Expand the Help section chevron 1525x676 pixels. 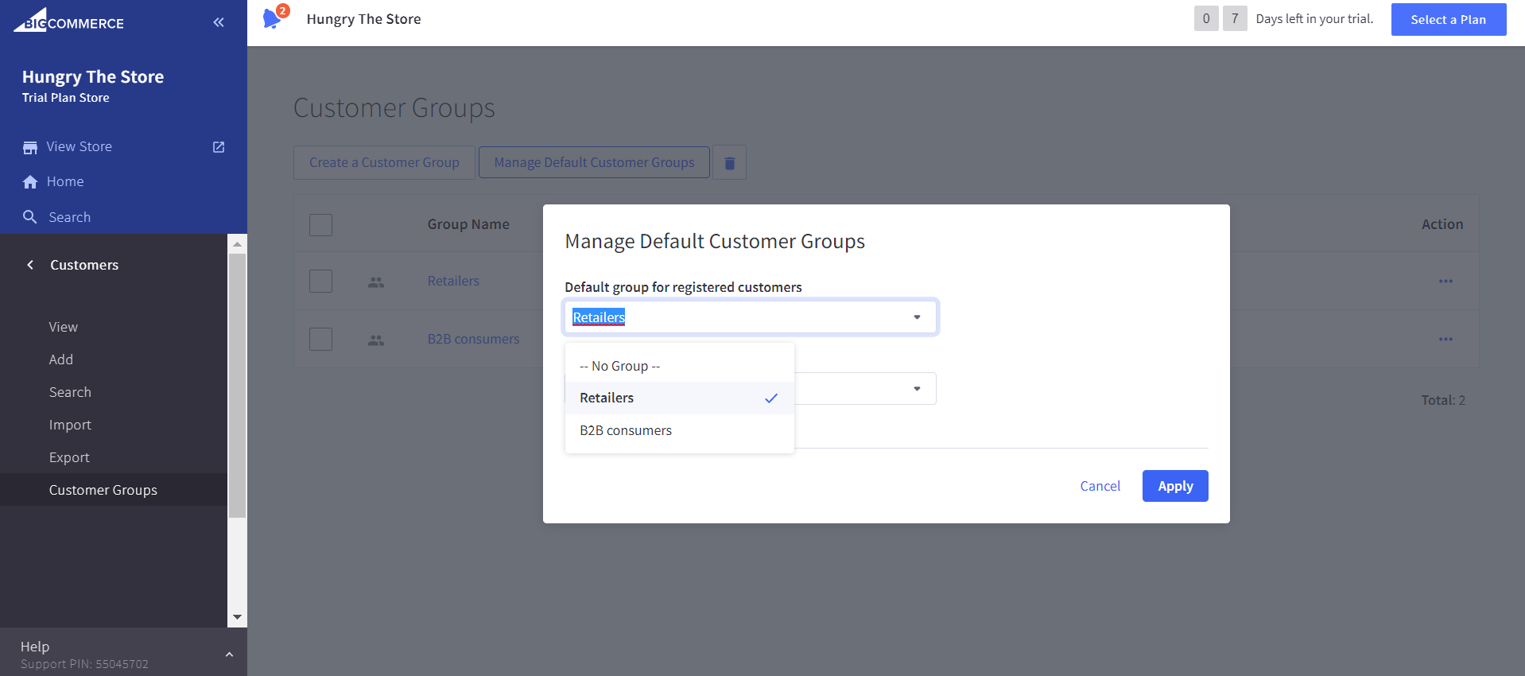pos(229,655)
